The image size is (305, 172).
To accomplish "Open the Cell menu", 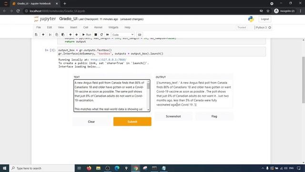I will click(x=86, y=28).
